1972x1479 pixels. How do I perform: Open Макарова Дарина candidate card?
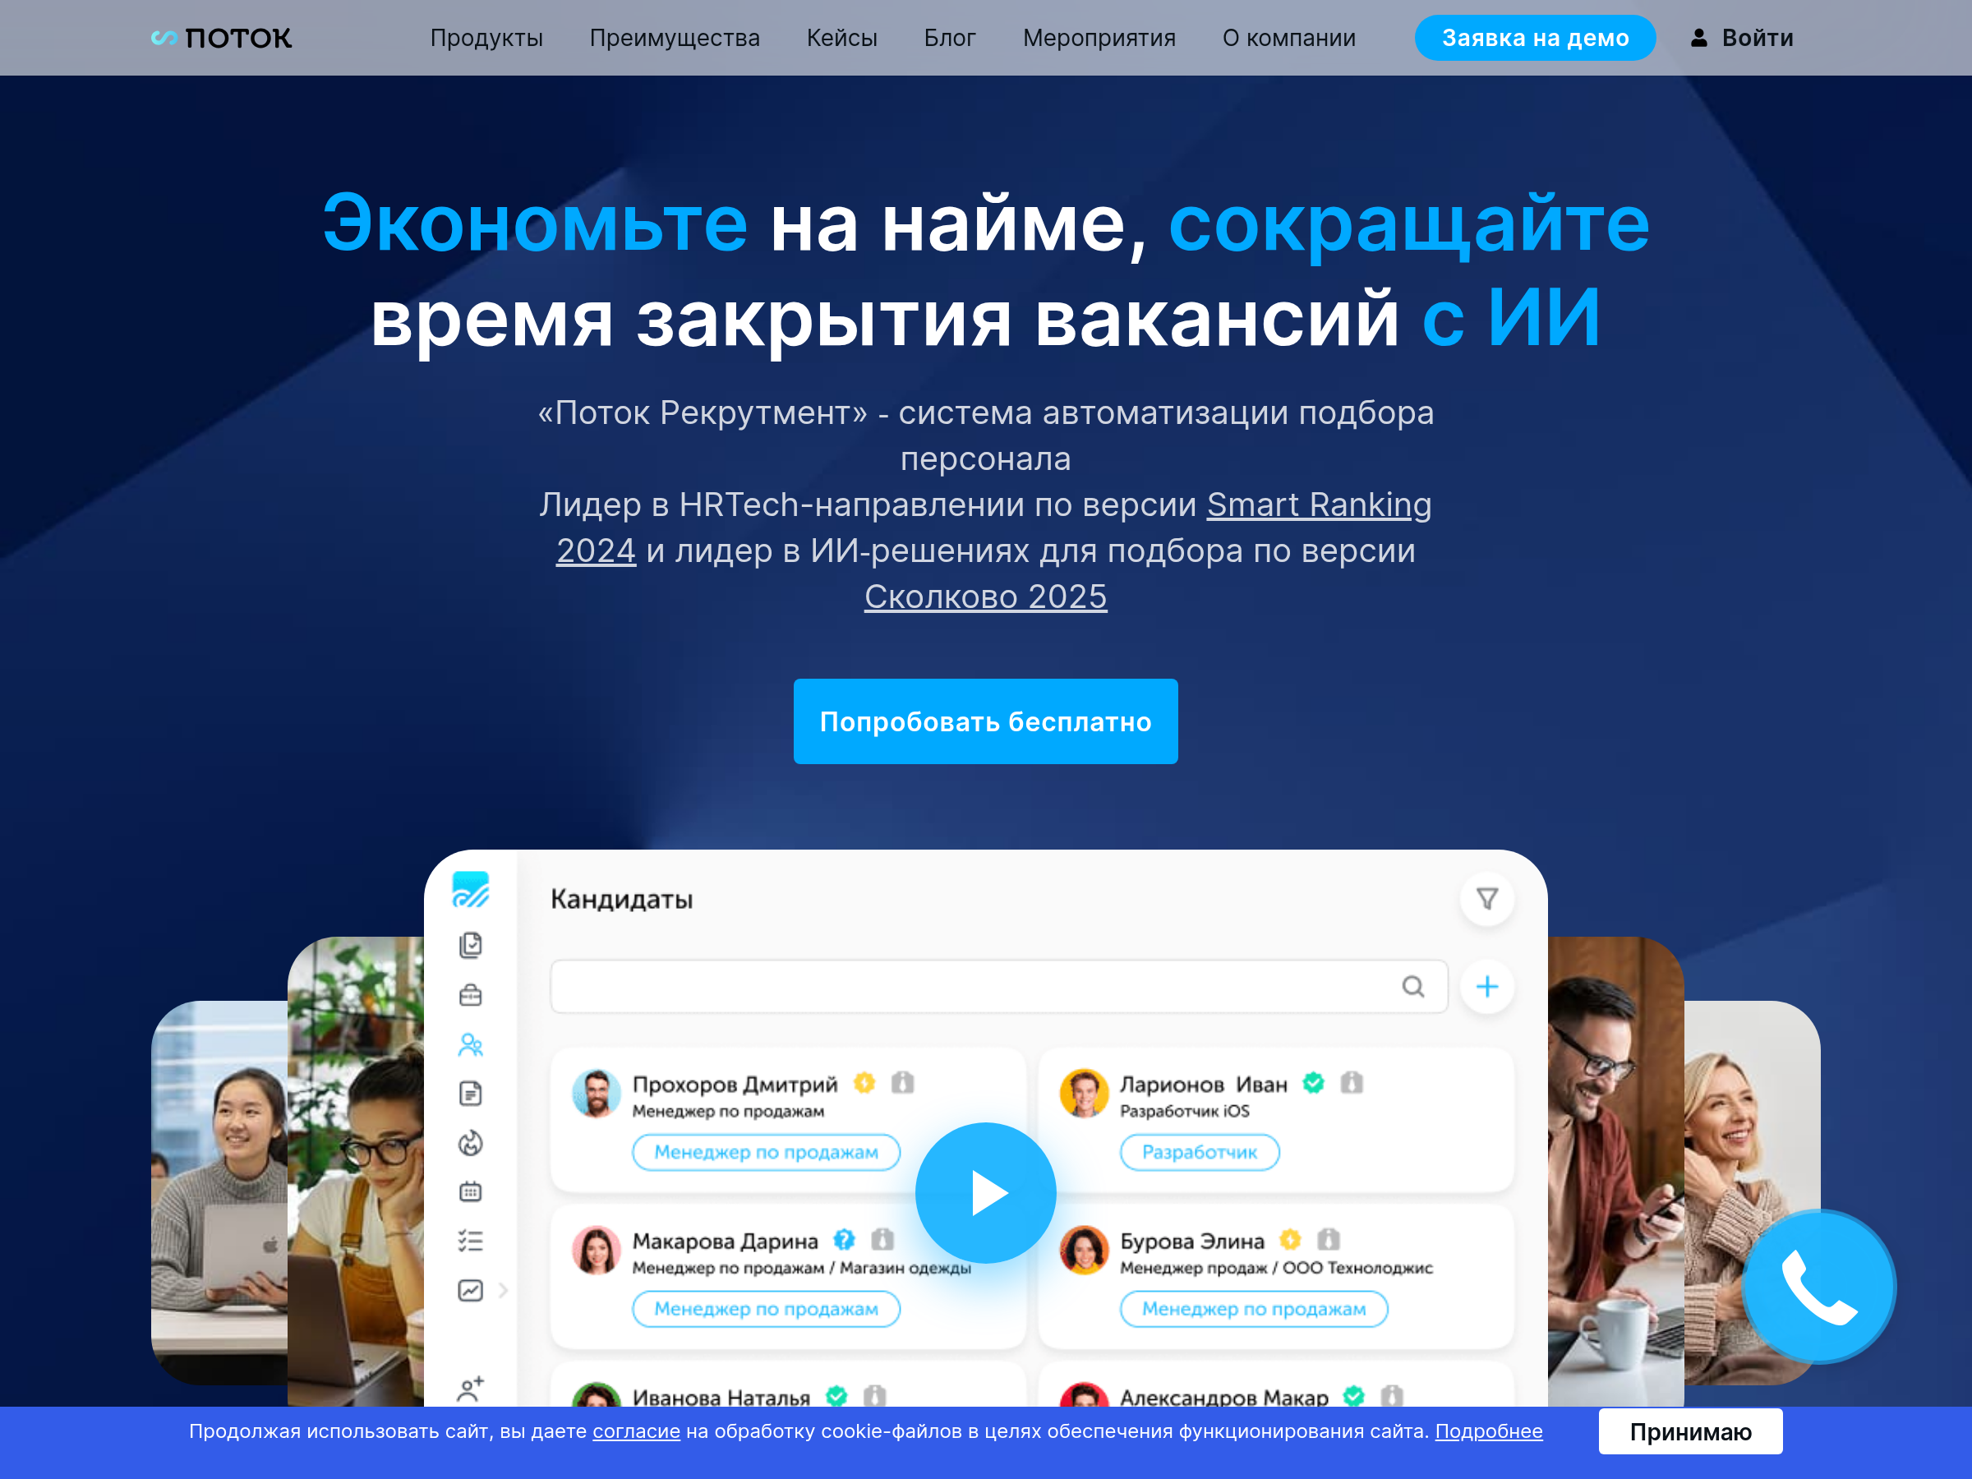(787, 1277)
